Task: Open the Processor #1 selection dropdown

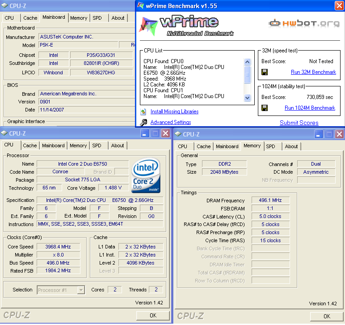Action: coord(81,290)
